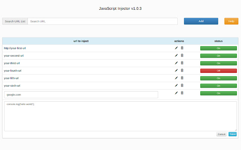Select the your-second-url text
The height and width of the screenshot is (150, 241).
point(14,56)
